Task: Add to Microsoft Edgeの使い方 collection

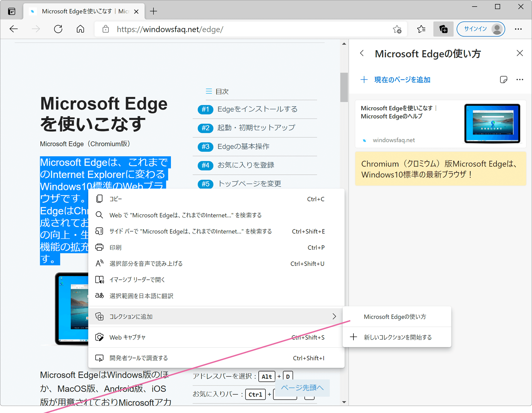Action: pos(397,317)
